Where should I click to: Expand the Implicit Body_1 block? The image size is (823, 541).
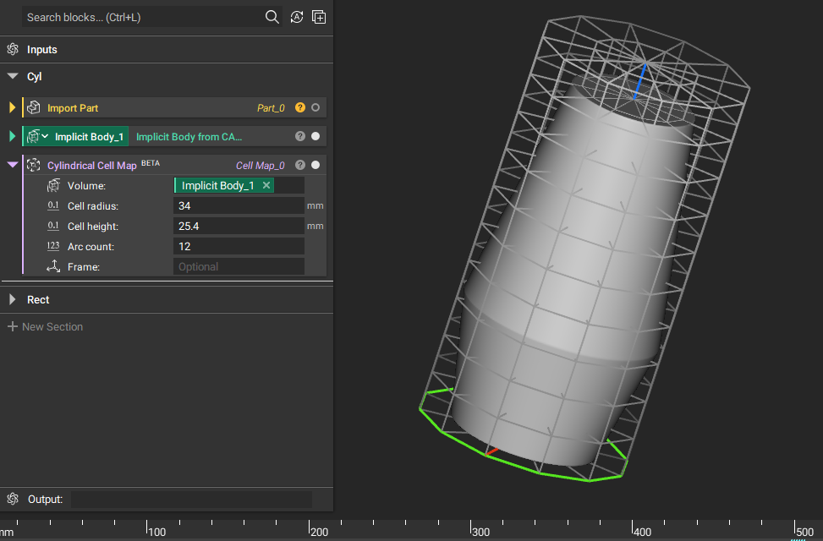[x=12, y=136]
